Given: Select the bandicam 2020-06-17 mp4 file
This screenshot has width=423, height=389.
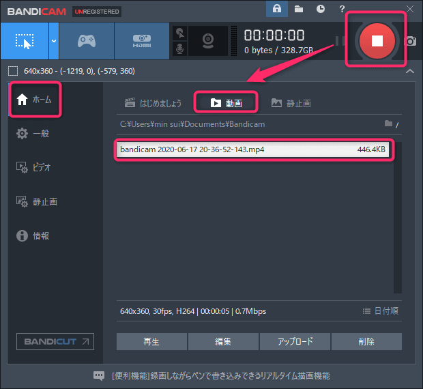Looking at the screenshot, I should pos(252,149).
